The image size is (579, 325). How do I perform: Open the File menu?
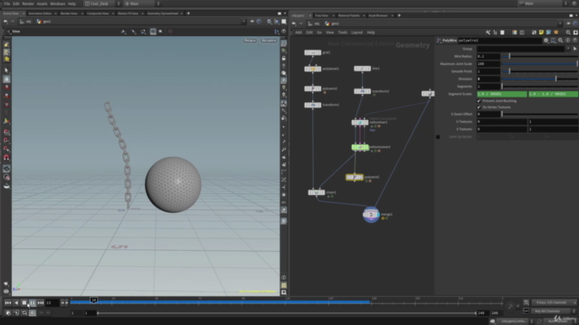[x=7, y=4]
